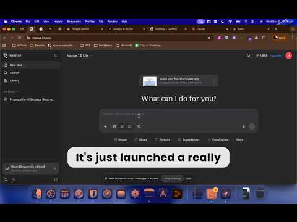This screenshot has height=222, width=297.
Task: Switch to the Claude browser tab
Action: [210, 29]
